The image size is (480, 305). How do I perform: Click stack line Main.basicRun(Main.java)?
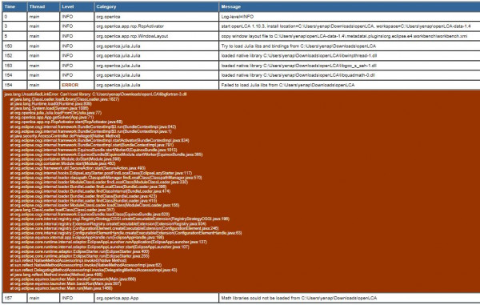pyautogui.click(x=66, y=283)
